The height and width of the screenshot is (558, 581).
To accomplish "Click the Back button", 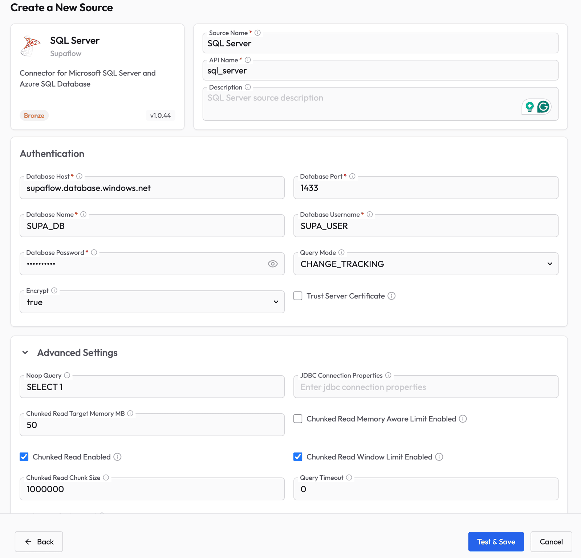I will click(x=38, y=542).
